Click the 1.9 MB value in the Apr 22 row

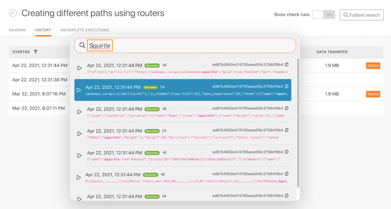click(x=332, y=66)
